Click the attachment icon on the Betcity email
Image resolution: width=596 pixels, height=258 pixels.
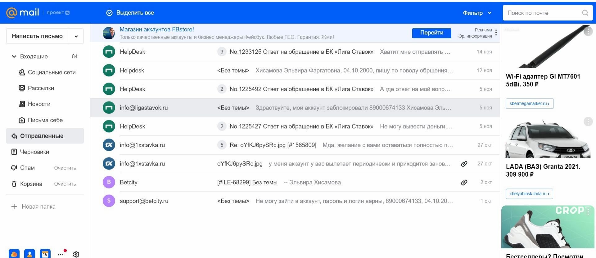[x=464, y=182]
